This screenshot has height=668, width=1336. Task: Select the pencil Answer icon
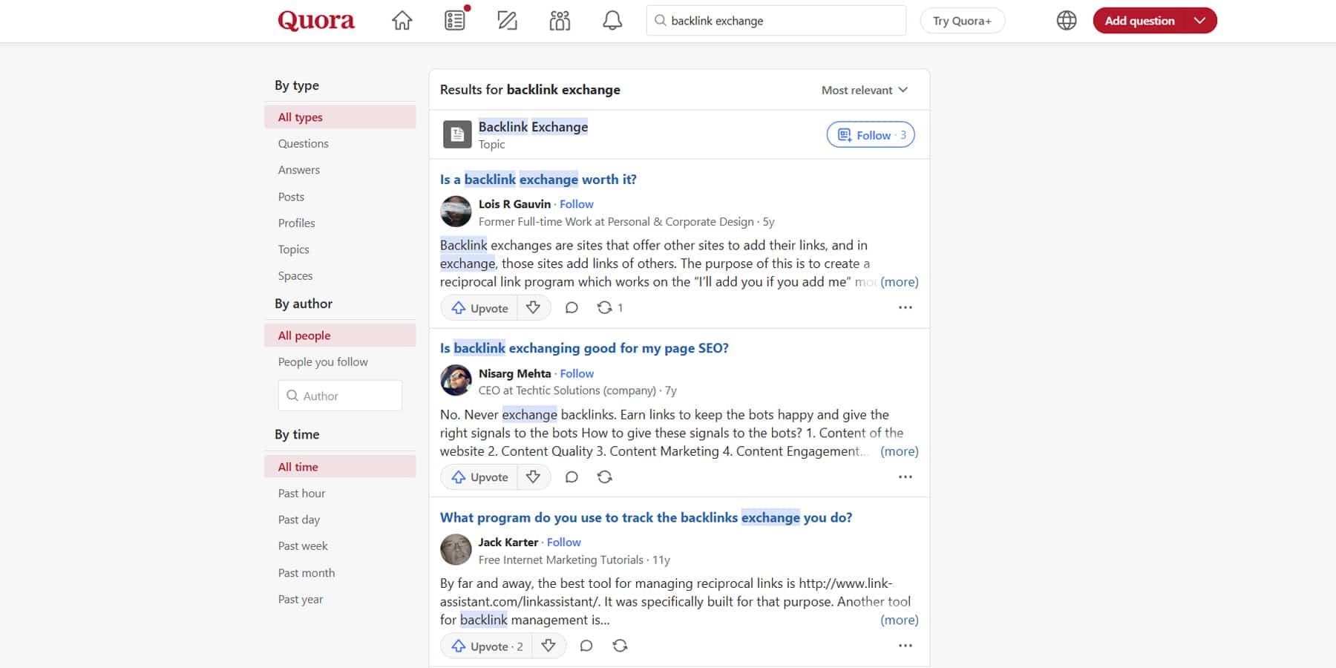507,20
